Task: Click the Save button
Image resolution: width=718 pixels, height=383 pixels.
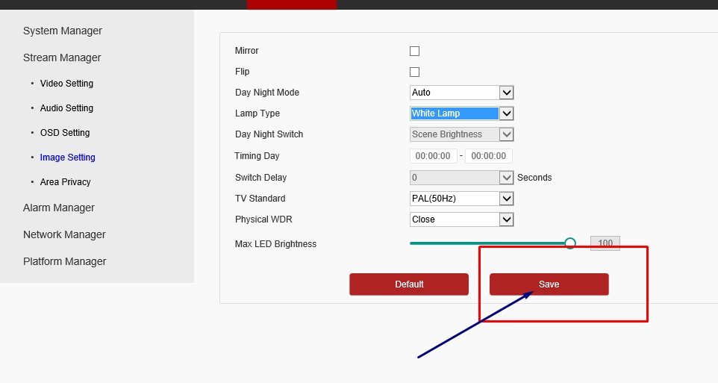Action: pyautogui.click(x=549, y=284)
